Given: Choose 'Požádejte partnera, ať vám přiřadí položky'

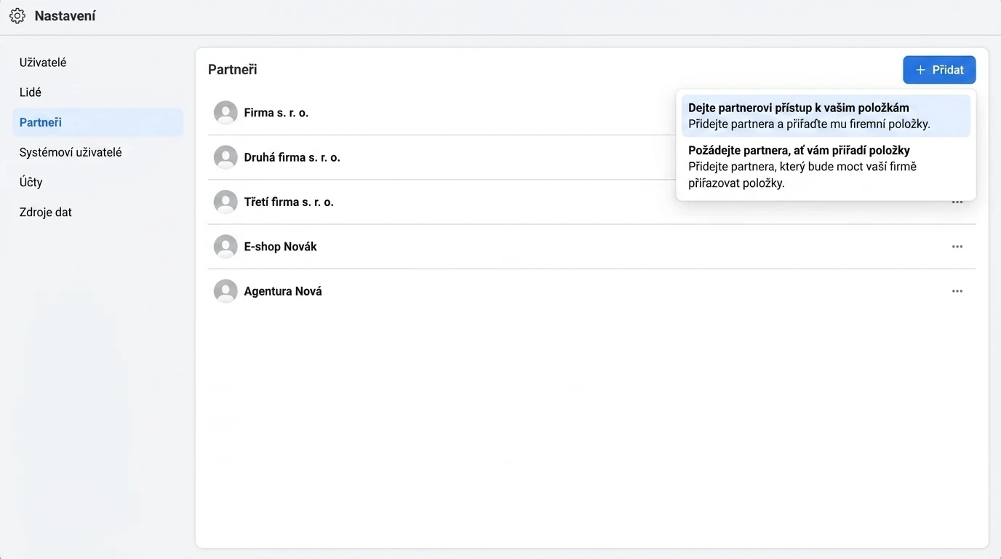Looking at the screenshot, I should 826,167.
